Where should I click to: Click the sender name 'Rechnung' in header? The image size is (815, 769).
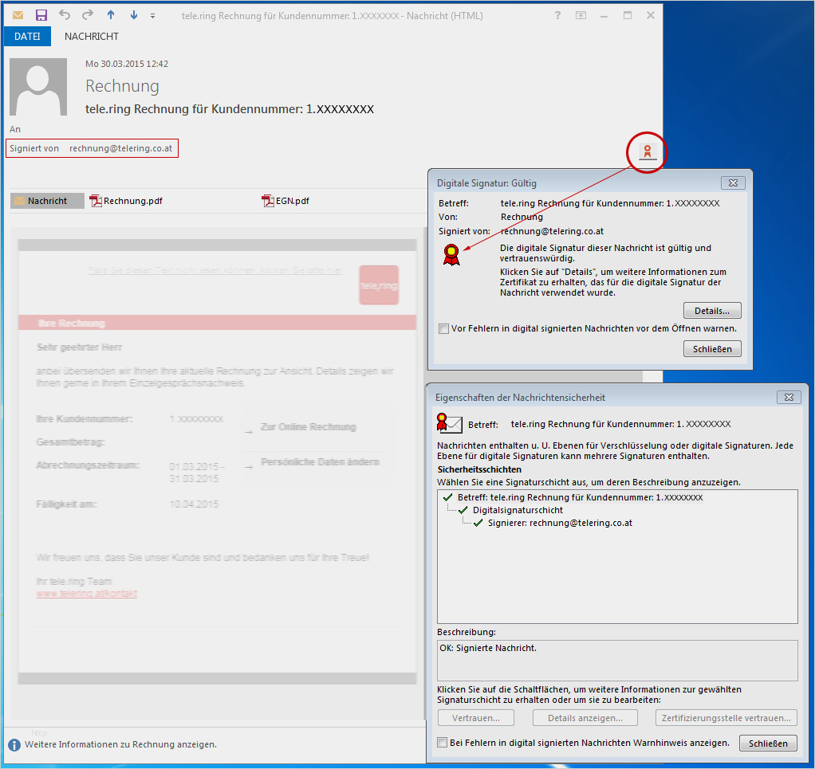122,86
